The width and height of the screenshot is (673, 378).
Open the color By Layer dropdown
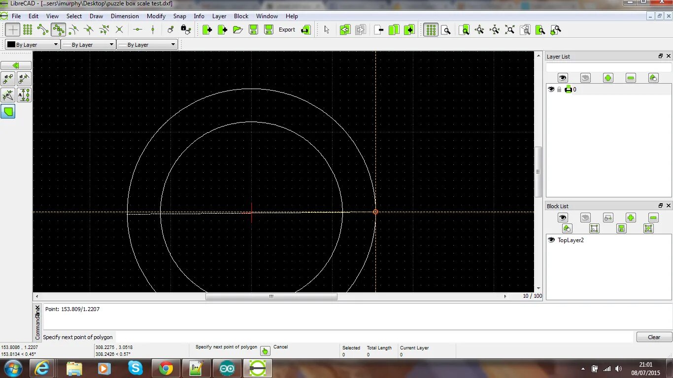(33, 45)
